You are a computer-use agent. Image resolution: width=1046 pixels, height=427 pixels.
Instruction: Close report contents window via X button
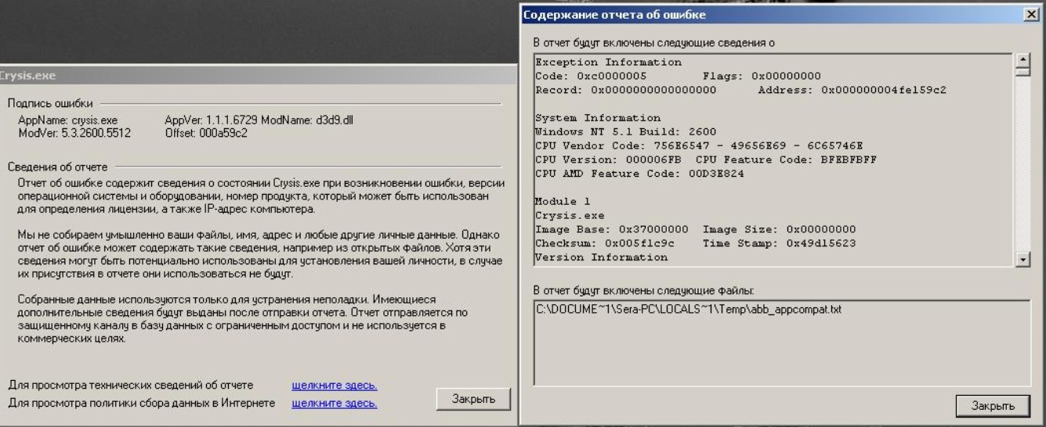pyautogui.click(x=1033, y=15)
